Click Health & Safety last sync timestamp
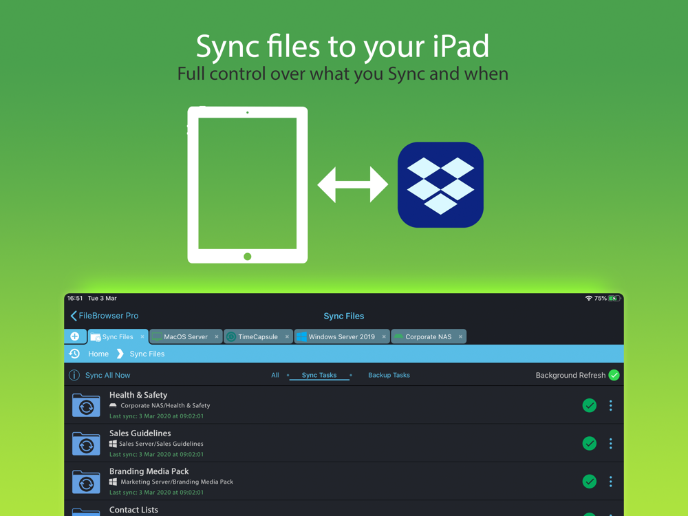 (x=156, y=416)
